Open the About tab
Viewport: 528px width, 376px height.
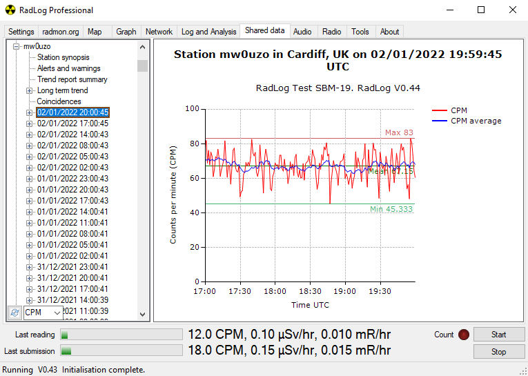tap(389, 32)
